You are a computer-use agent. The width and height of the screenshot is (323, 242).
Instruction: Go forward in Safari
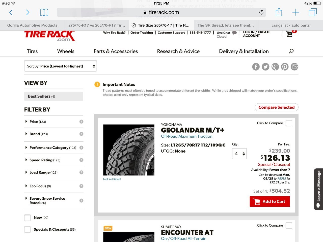pyautogui.click(x=28, y=12)
